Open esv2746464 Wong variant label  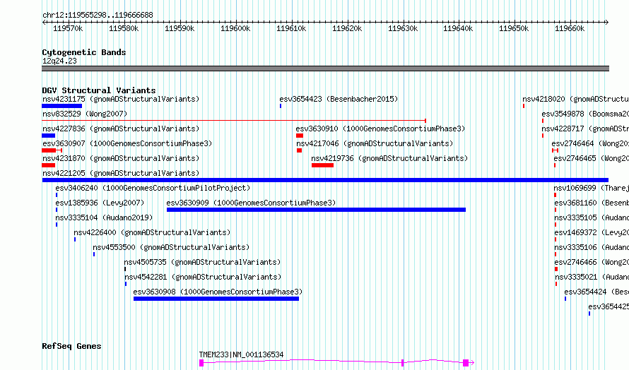(589, 143)
